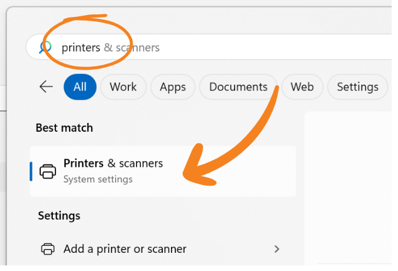This screenshot has height=271, width=398.
Task: Click the printer icon in Best match
Action: 48,171
